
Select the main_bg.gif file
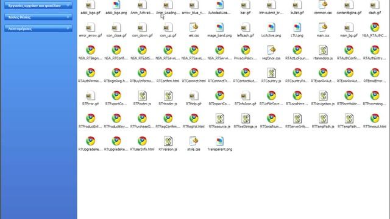pyautogui.click(x=349, y=27)
